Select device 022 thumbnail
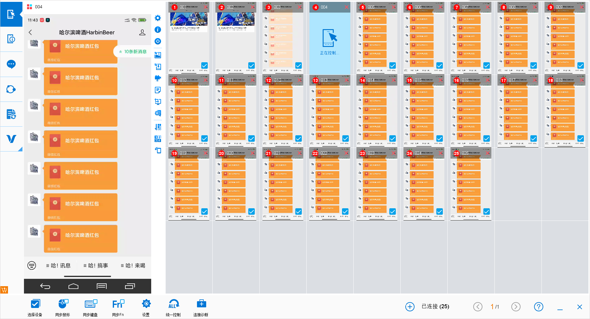This screenshot has width=590, height=319. point(330,184)
